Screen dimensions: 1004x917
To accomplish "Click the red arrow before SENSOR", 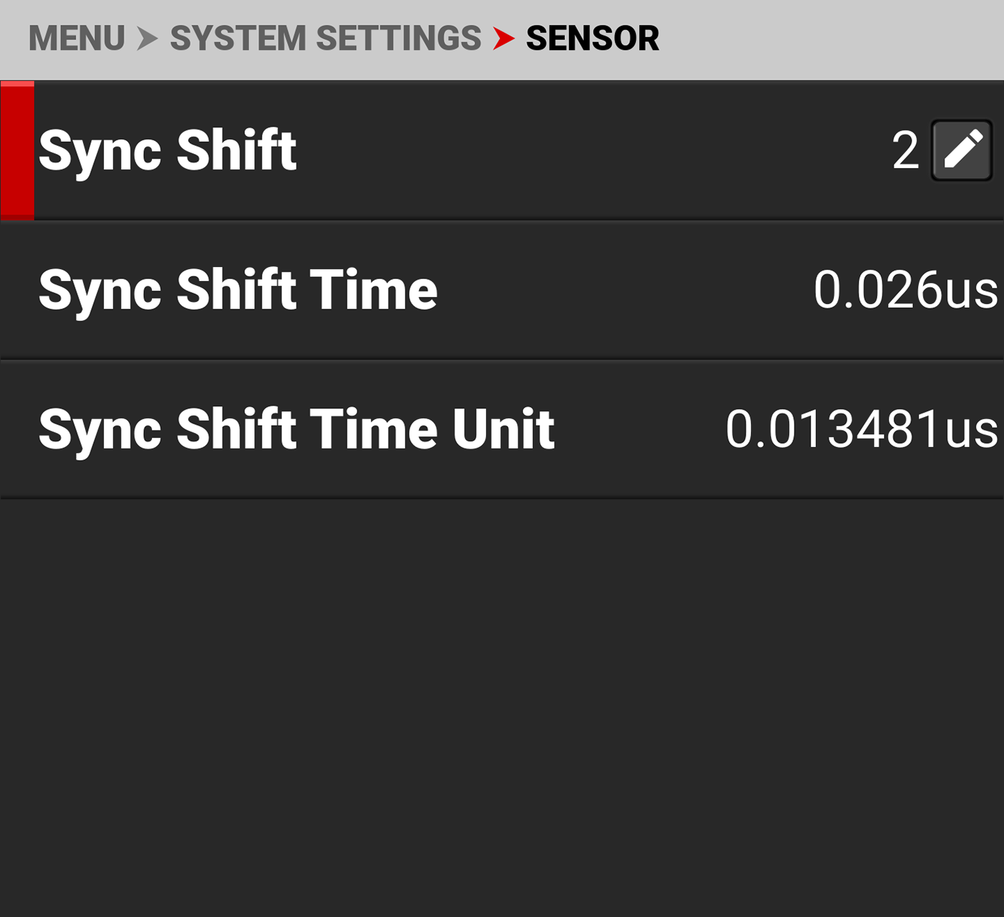I will 503,38.
